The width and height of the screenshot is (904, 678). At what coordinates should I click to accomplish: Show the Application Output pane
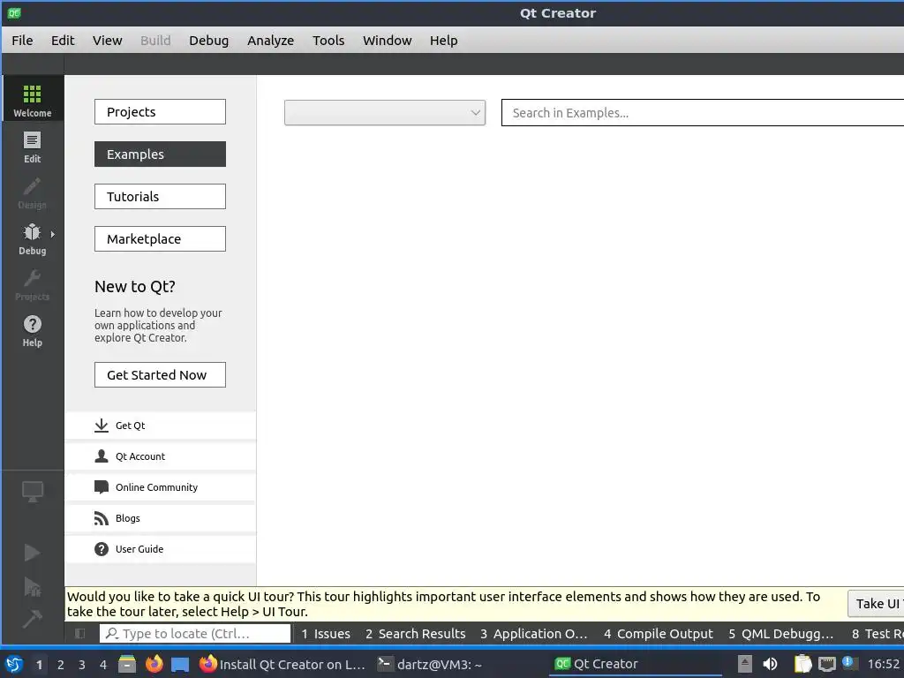(534, 634)
